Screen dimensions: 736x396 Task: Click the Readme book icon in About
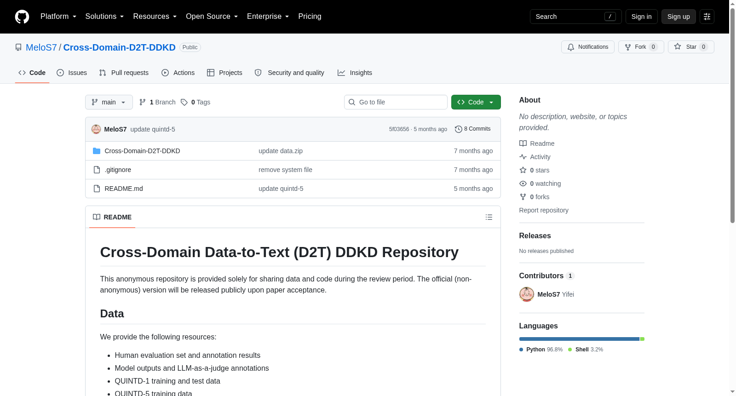(x=523, y=143)
